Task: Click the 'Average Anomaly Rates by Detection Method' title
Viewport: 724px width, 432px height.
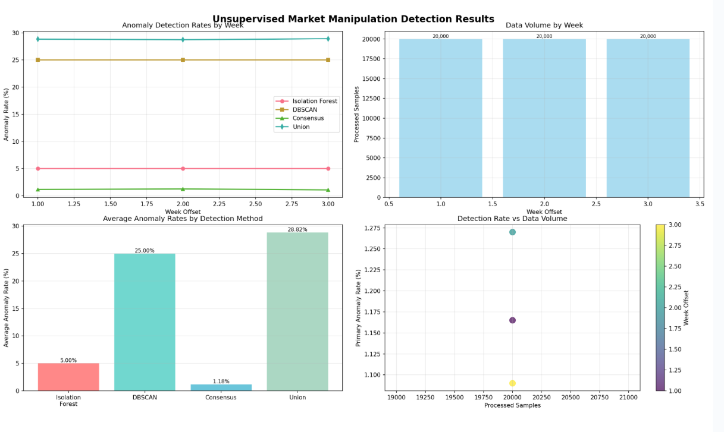Action: (x=183, y=219)
